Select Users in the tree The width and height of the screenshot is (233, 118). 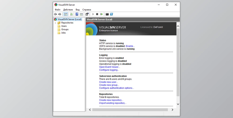(x=64, y=26)
